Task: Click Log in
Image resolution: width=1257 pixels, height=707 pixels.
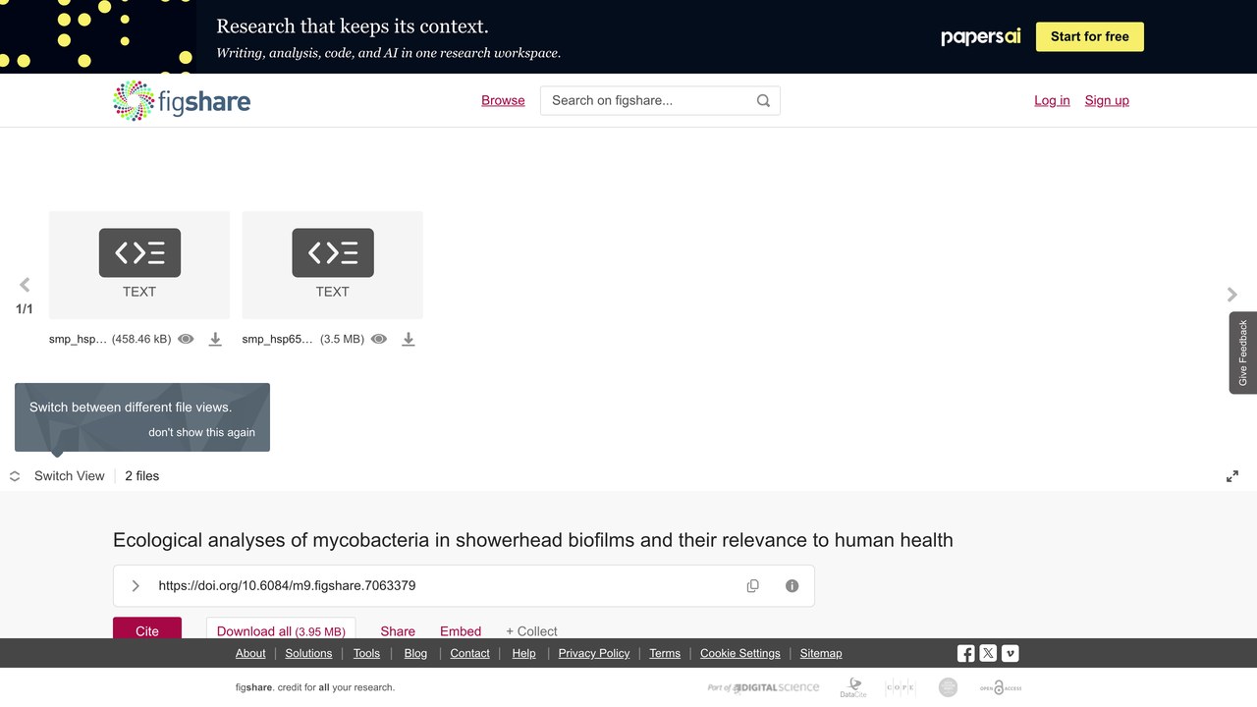Action: click(x=1052, y=100)
